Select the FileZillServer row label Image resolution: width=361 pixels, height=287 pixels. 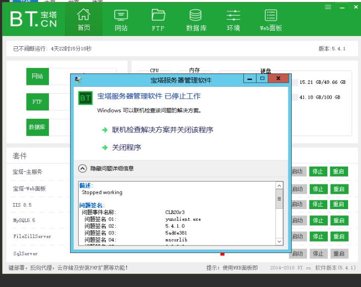[32, 236]
